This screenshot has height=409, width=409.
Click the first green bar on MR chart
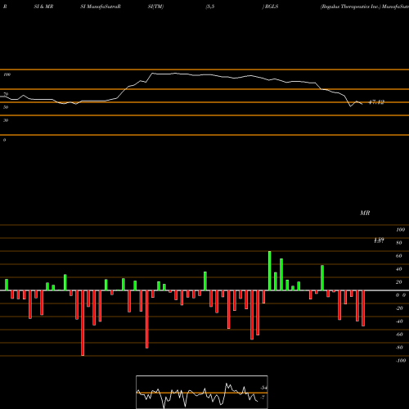(7, 285)
